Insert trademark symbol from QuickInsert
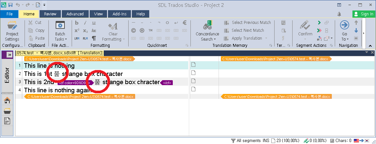The width and height of the screenshot is (376, 144). (150, 30)
